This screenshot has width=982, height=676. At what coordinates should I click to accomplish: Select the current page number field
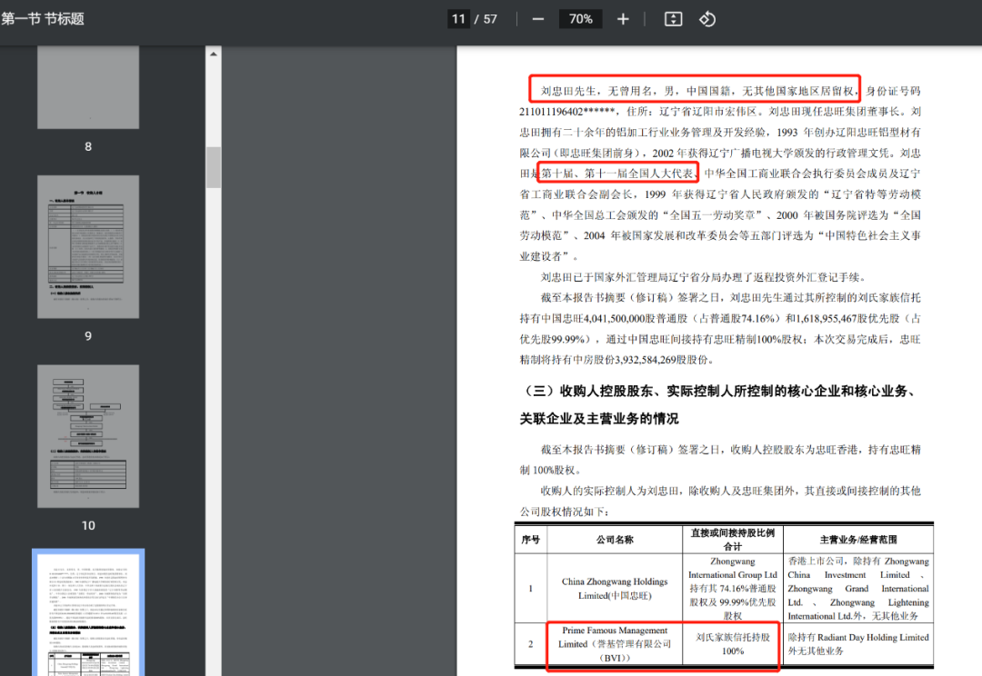pyautogui.click(x=459, y=19)
